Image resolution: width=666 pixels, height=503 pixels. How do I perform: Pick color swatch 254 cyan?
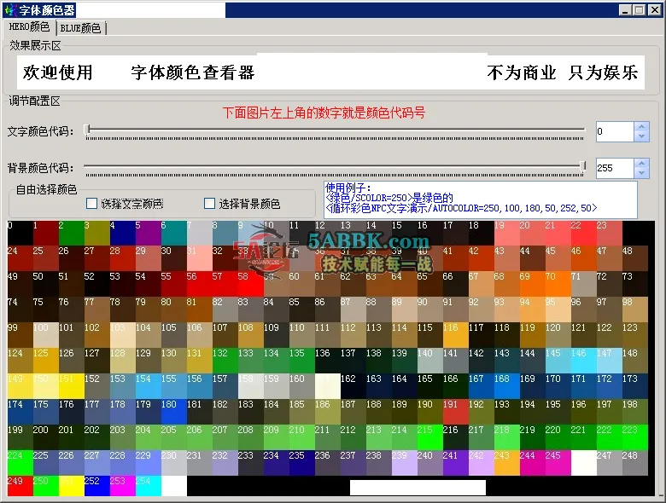coord(149,486)
